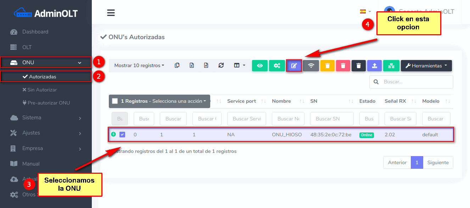
Task: Open the Herramientas dropdown menu
Action: [426, 66]
